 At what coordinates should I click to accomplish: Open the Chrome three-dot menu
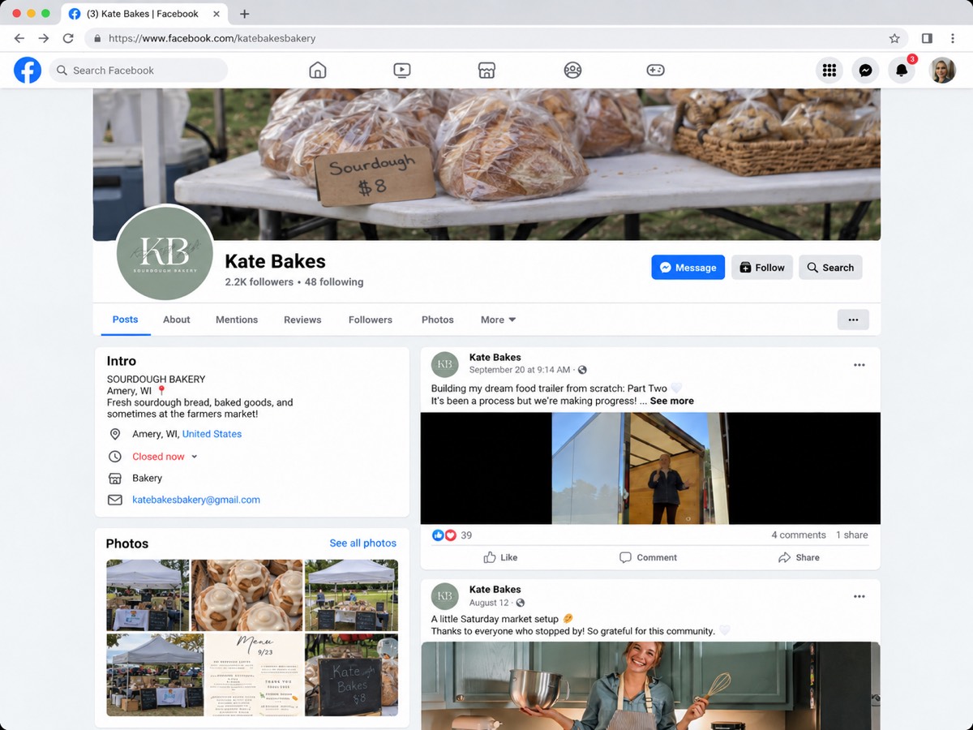(953, 38)
